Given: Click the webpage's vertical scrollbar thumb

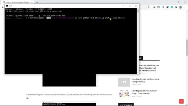Looking at the screenshot, I should pos(187,47).
